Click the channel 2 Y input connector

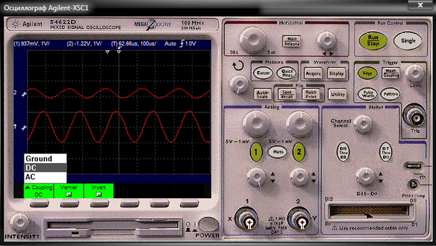299,220
